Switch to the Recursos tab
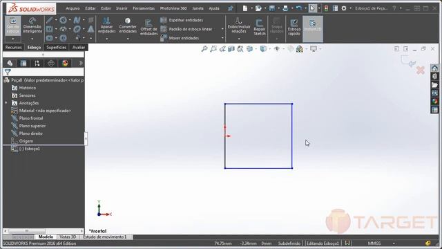 point(14,48)
